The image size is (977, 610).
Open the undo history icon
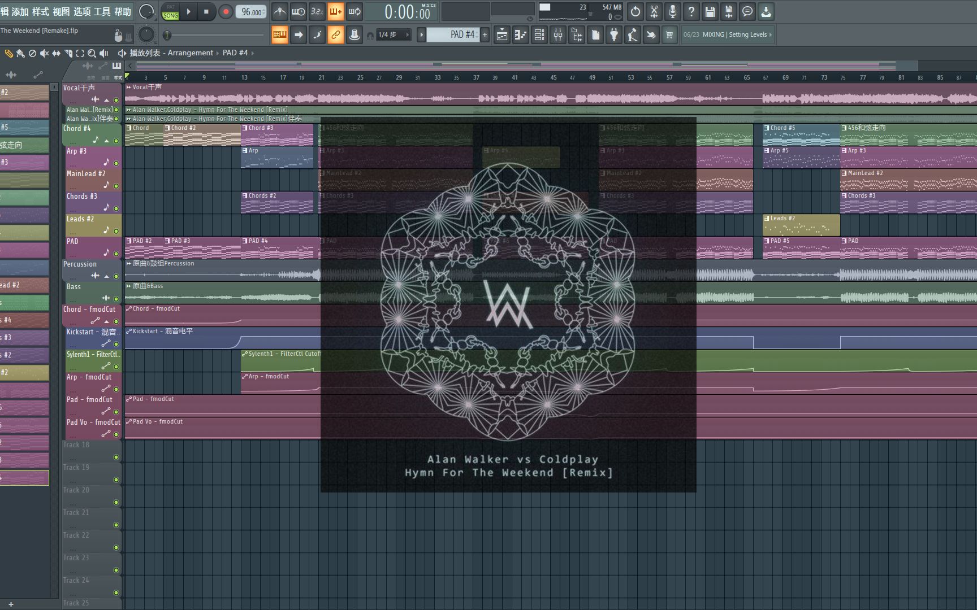click(x=636, y=11)
